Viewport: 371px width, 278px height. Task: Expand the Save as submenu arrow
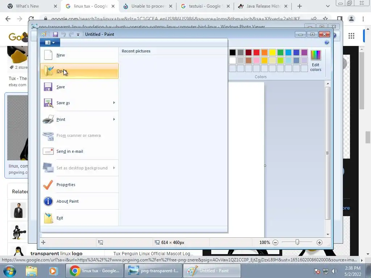(114, 102)
